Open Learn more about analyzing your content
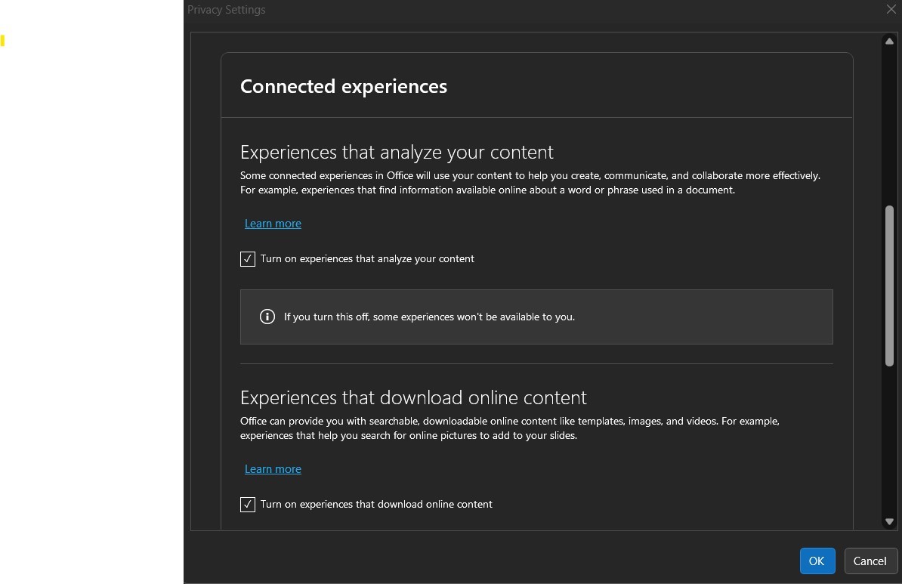The height and width of the screenshot is (584, 902). click(x=273, y=224)
